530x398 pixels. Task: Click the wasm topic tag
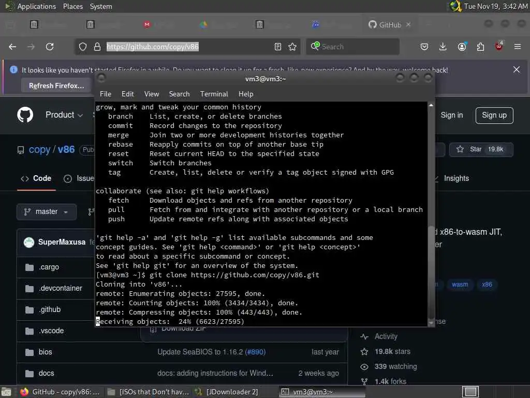(460, 285)
